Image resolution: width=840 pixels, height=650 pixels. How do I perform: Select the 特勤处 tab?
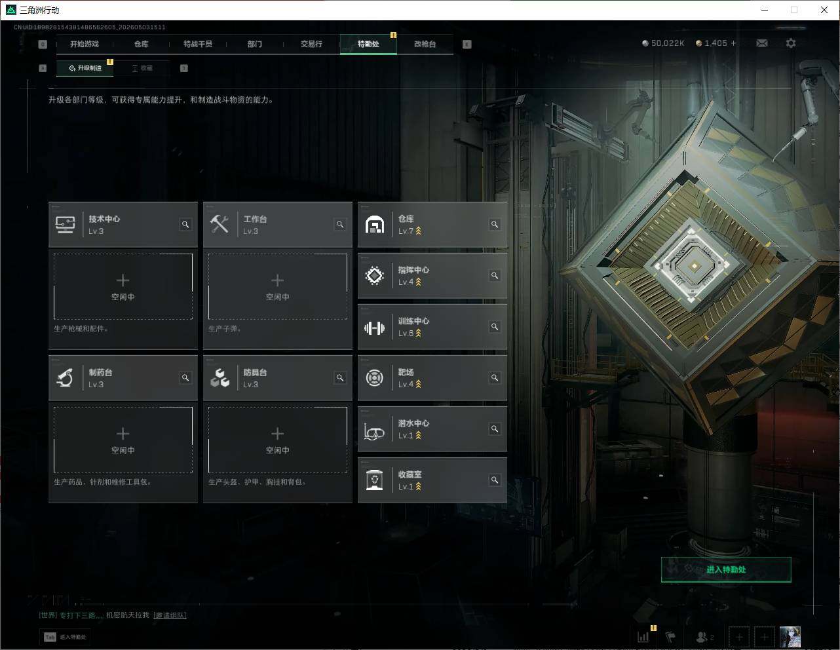point(368,44)
